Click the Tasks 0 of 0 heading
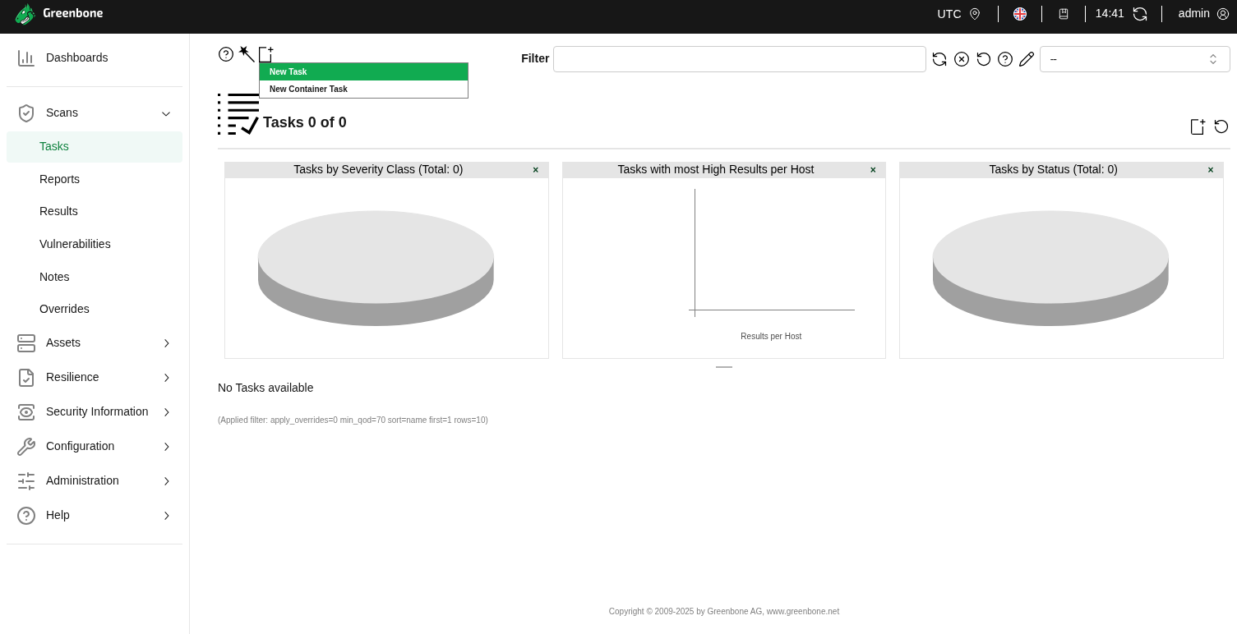This screenshot has height=634, width=1237. pyautogui.click(x=305, y=122)
